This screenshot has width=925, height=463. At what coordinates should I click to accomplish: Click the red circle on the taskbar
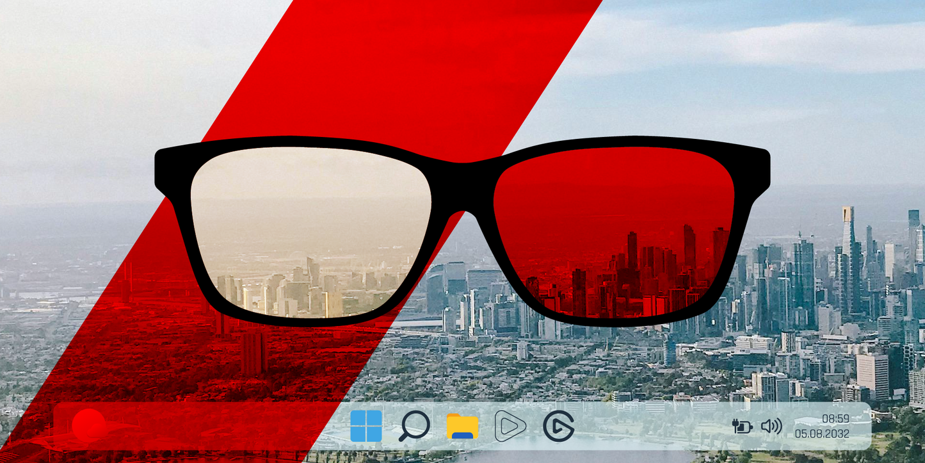(89, 425)
